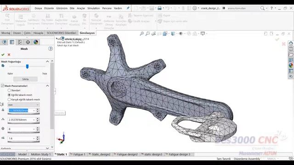Open the mm units dropdown
Viewport: 294px width, 165px height.
point(23,105)
